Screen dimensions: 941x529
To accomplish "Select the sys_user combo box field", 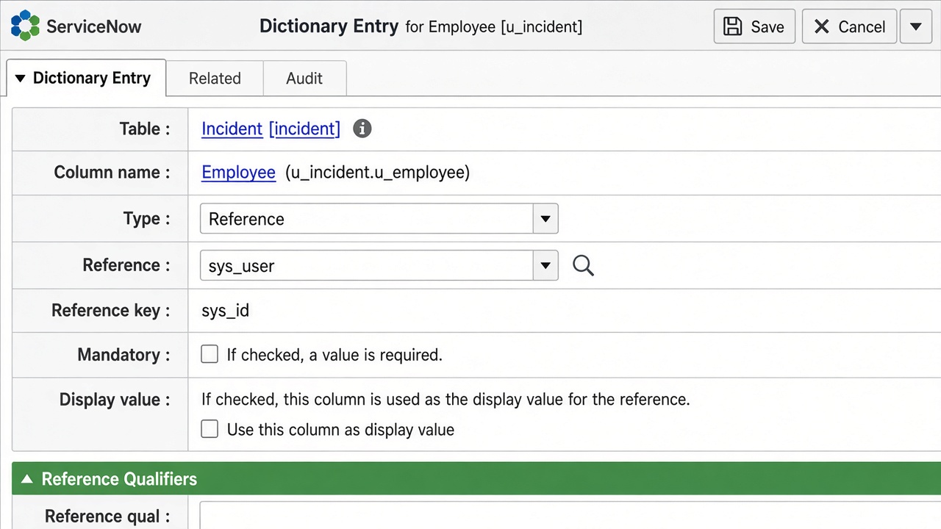I will pos(379,265).
